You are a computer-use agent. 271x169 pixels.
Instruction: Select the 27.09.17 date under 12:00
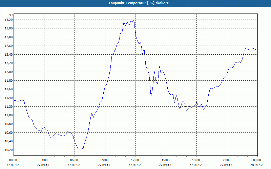(x=134, y=165)
